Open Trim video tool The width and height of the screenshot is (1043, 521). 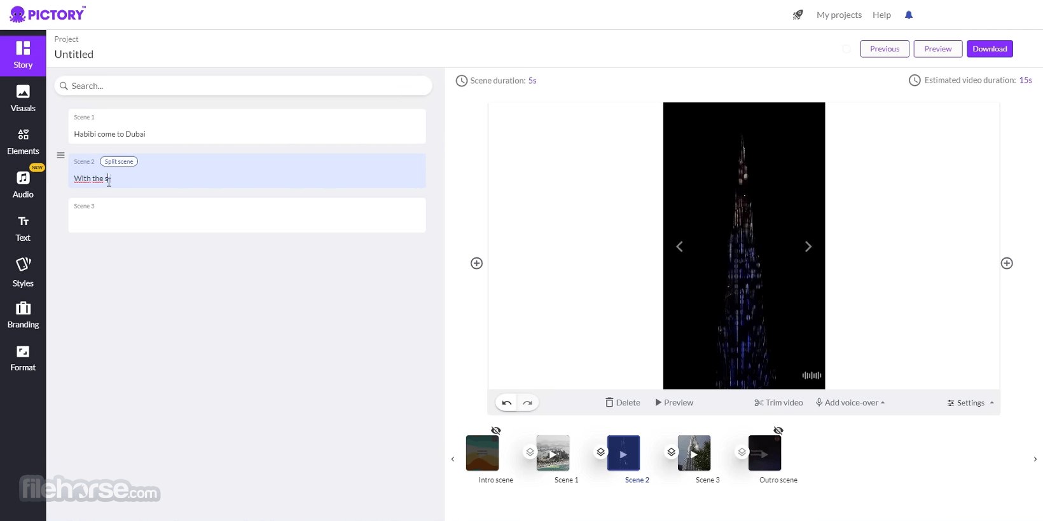tap(778, 403)
